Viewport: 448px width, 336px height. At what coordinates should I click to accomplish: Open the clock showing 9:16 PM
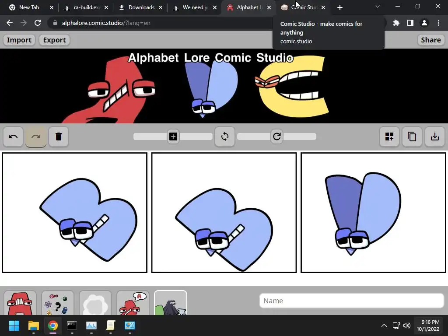[428, 325]
